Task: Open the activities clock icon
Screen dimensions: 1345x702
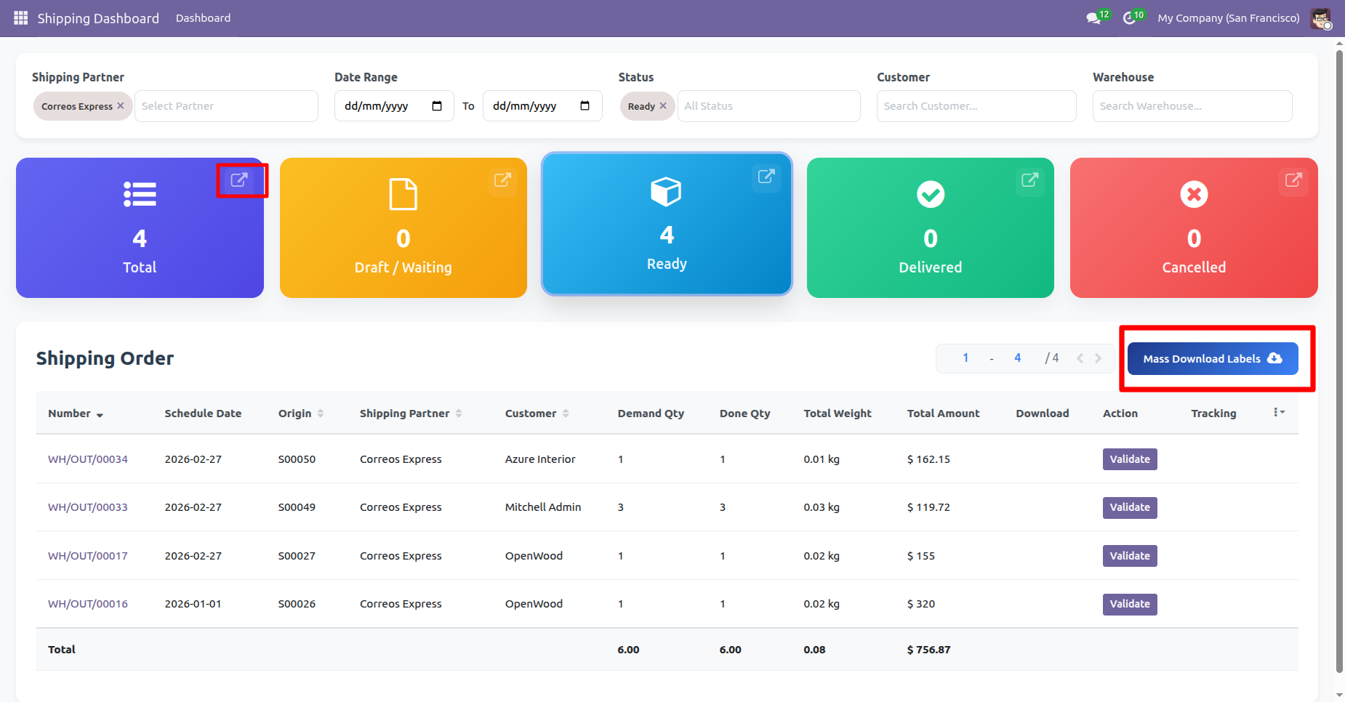Action: (1129, 18)
